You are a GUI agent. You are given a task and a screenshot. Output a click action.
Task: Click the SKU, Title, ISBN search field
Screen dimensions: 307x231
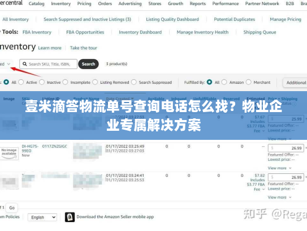click(x=49, y=64)
